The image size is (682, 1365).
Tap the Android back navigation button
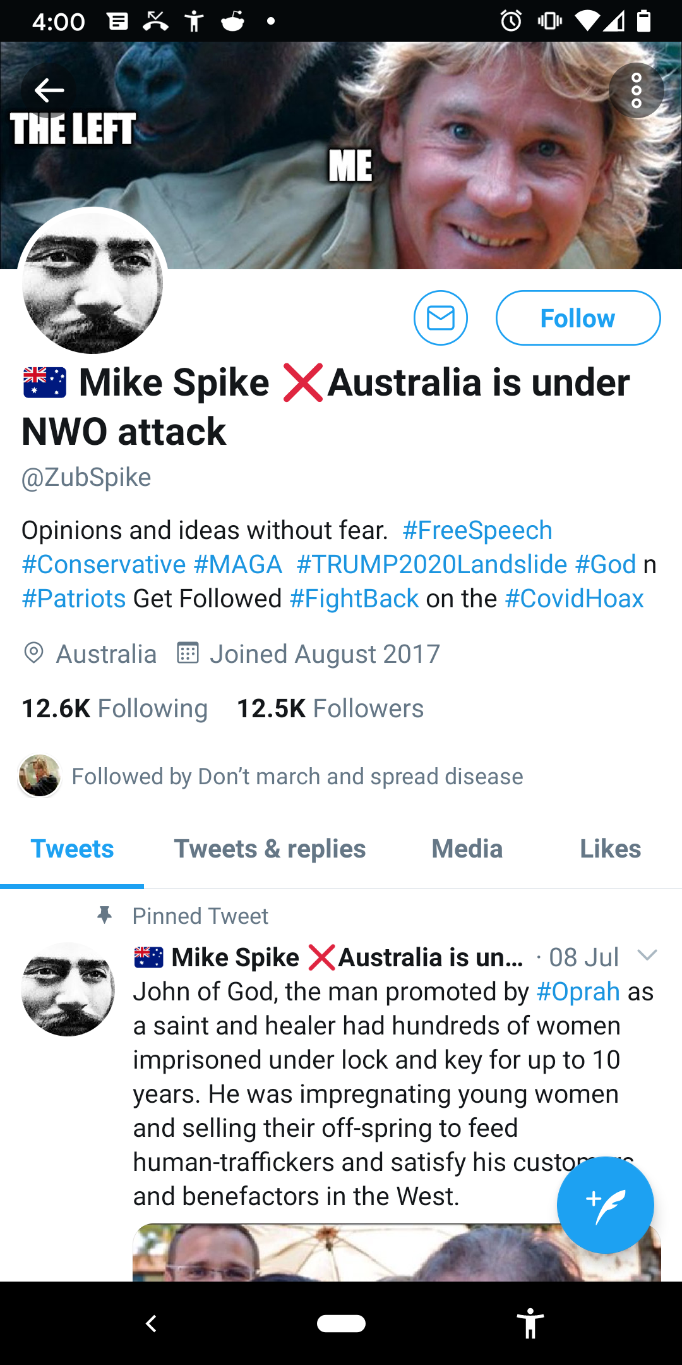[151, 1323]
